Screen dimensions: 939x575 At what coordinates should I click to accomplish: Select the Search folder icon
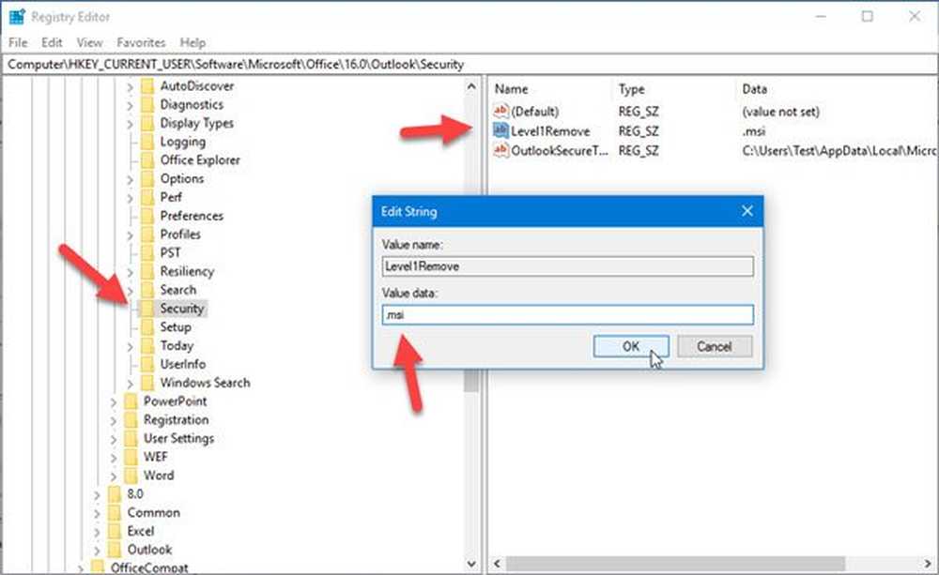147,290
